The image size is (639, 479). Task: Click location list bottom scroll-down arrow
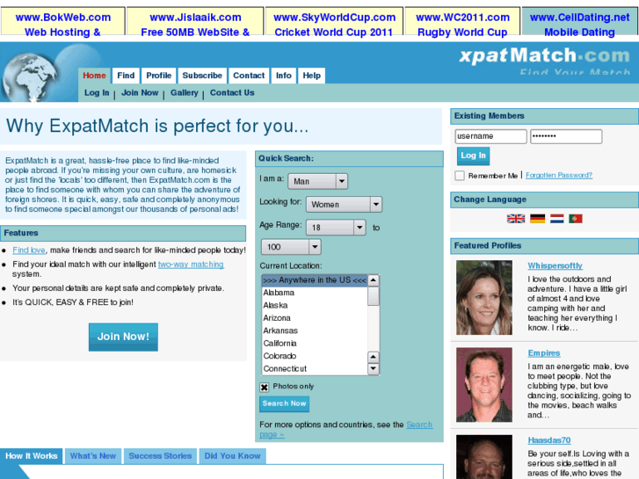pyautogui.click(x=374, y=369)
